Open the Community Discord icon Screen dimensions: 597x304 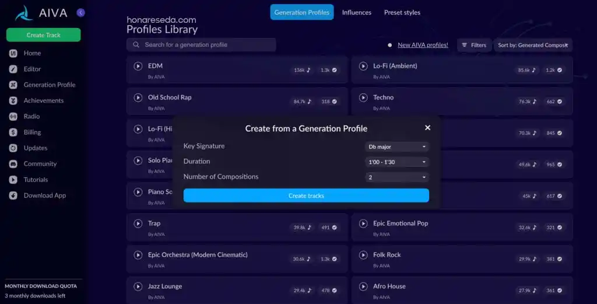pos(13,164)
